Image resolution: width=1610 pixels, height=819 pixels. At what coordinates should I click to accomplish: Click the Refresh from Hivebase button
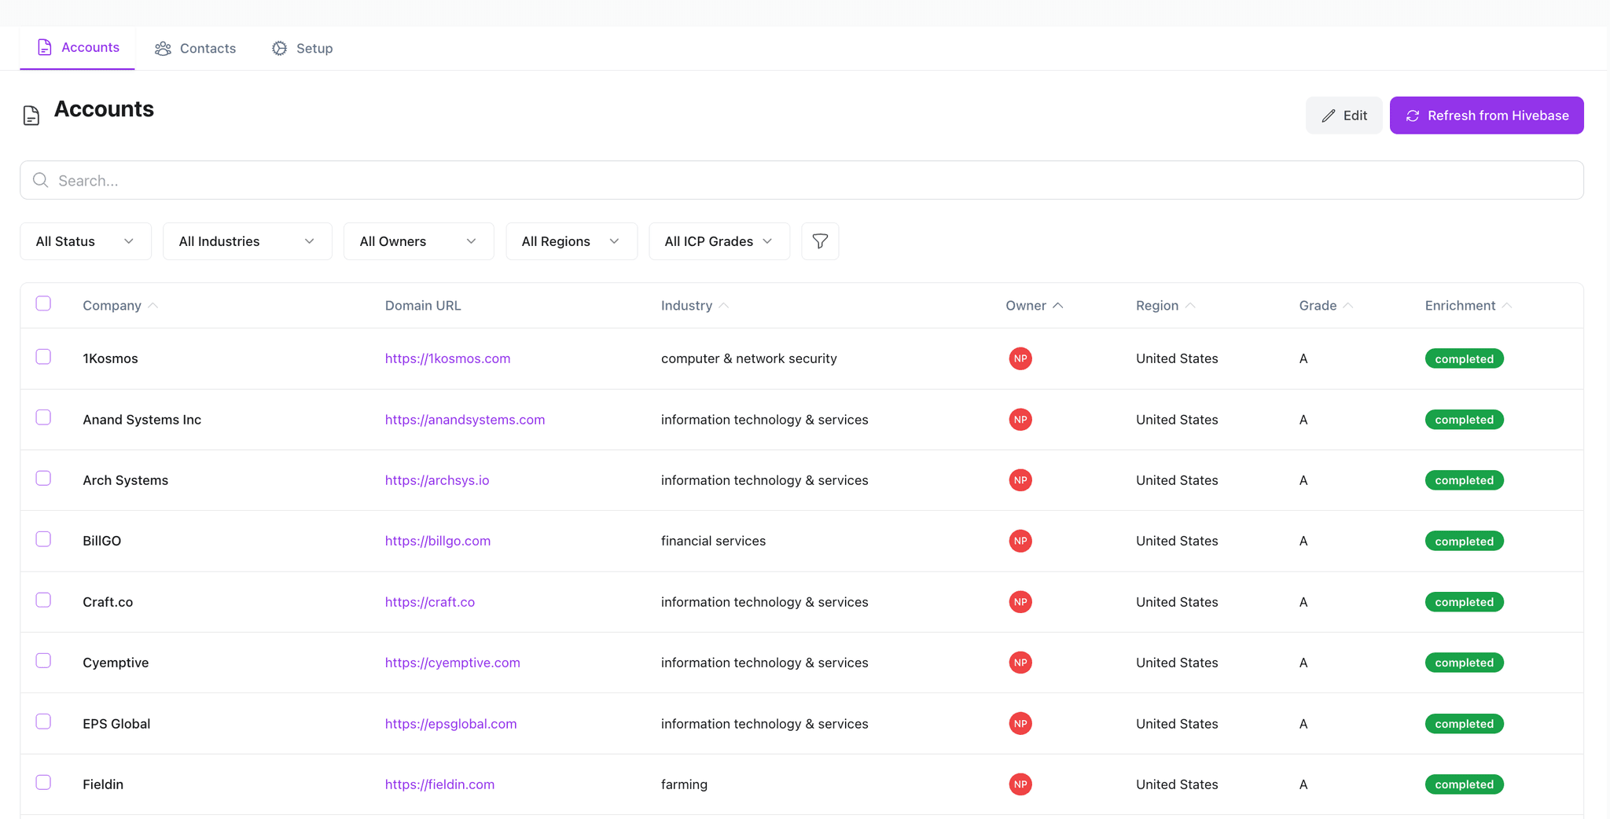[1487, 115]
